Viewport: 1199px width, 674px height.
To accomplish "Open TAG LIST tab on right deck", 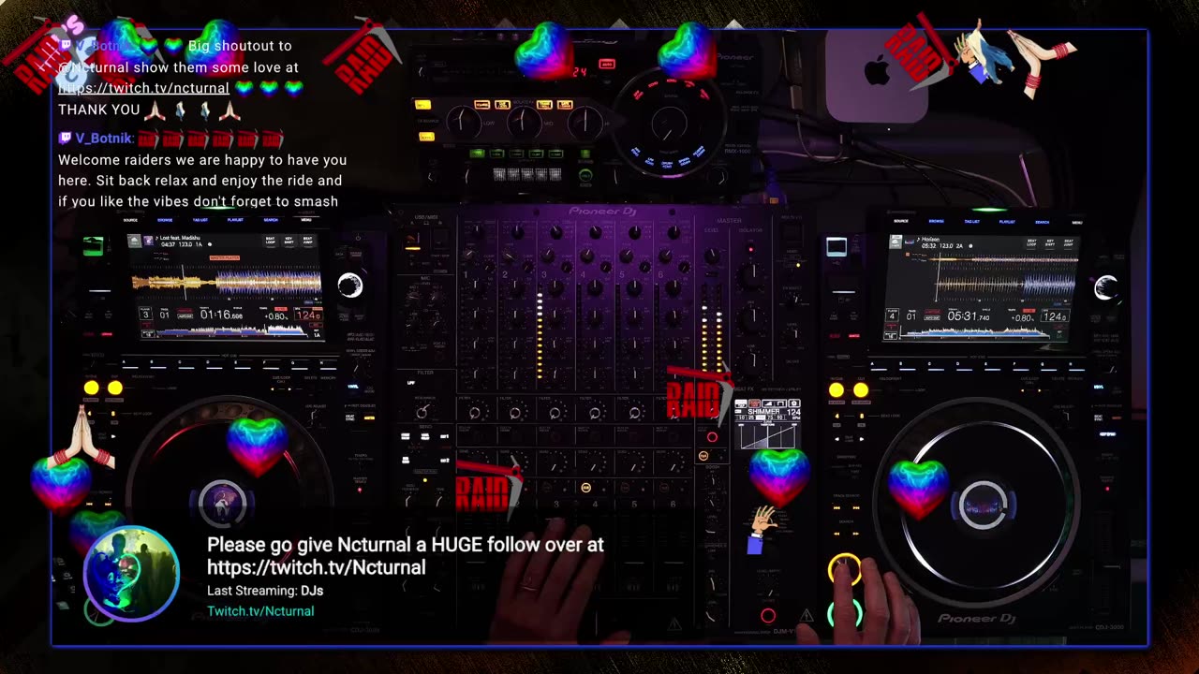I will (972, 222).
